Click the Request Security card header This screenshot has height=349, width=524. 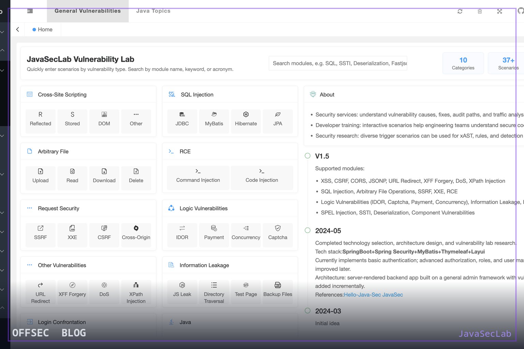(88, 209)
